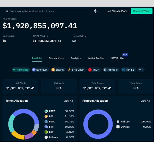Click the Claimable N/A card
The width and height of the screenshot is (154, 142).
tap(59, 86)
